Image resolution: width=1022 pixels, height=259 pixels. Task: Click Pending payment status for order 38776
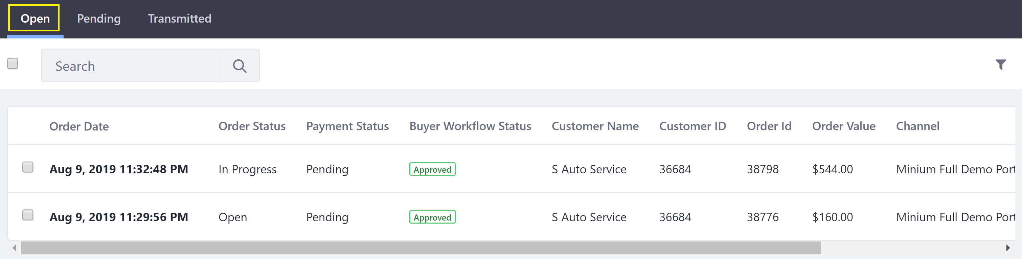point(327,217)
